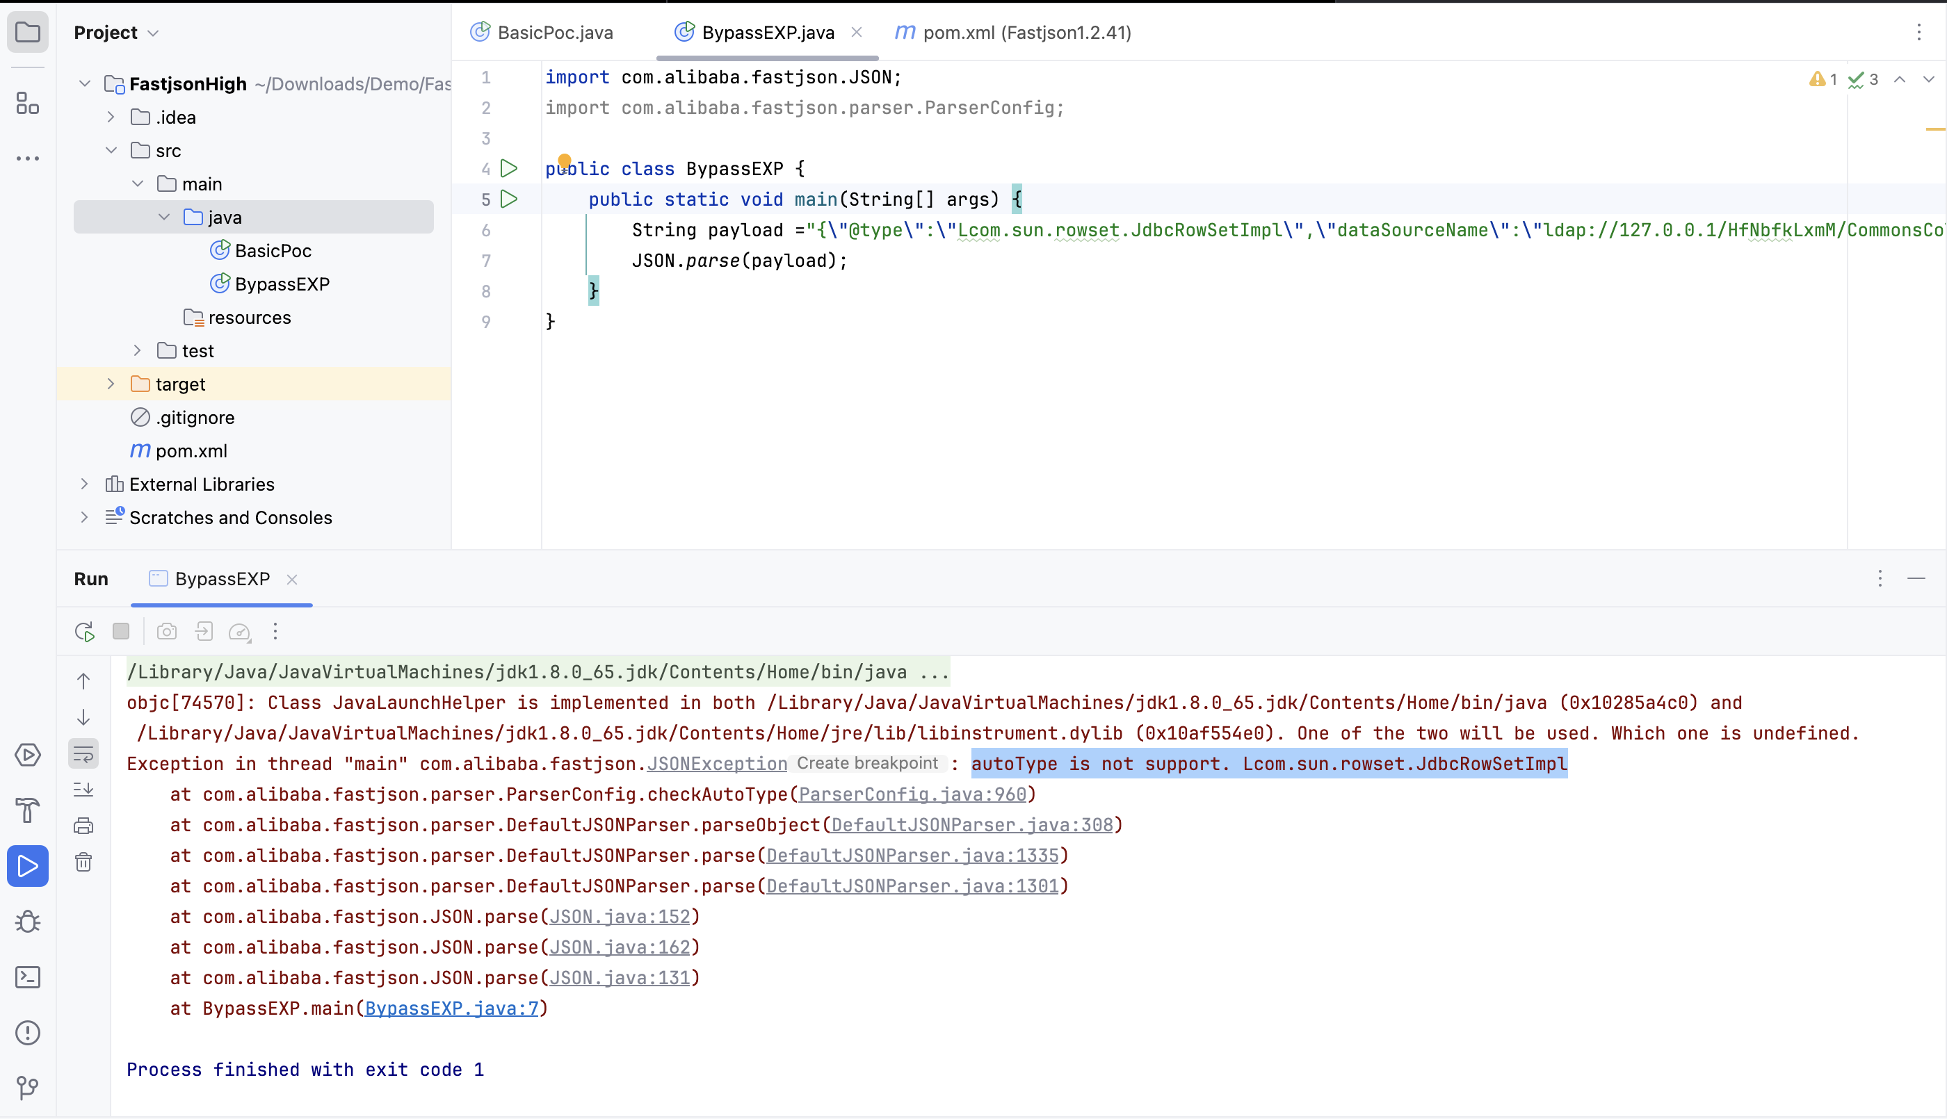Open the Git version control icon
Screen dimensions: 1947x1119
coord(28,1087)
